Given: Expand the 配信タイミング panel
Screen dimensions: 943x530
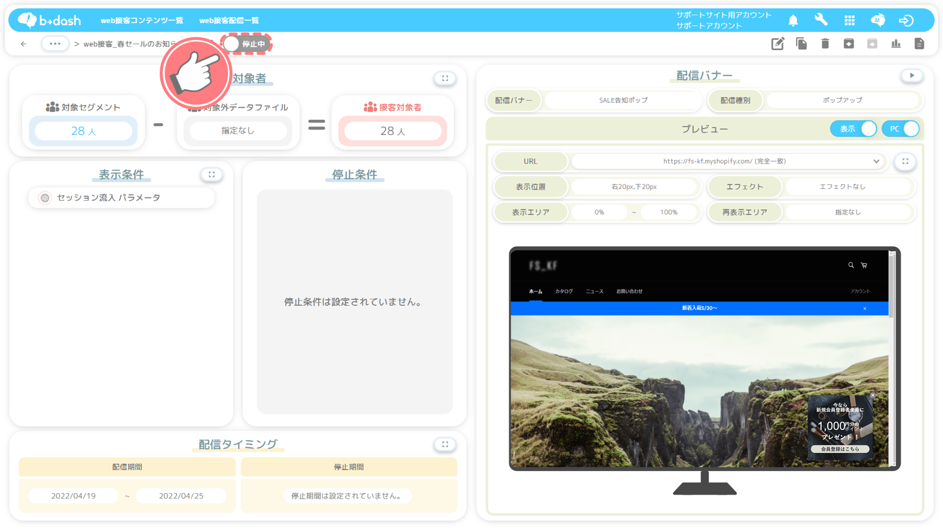Looking at the screenshot, I should pos(445,444).
